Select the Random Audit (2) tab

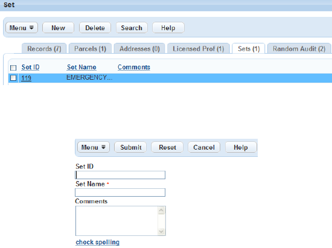pos(299,49)
